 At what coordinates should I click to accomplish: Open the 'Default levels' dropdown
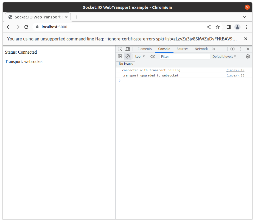(224, 56)
